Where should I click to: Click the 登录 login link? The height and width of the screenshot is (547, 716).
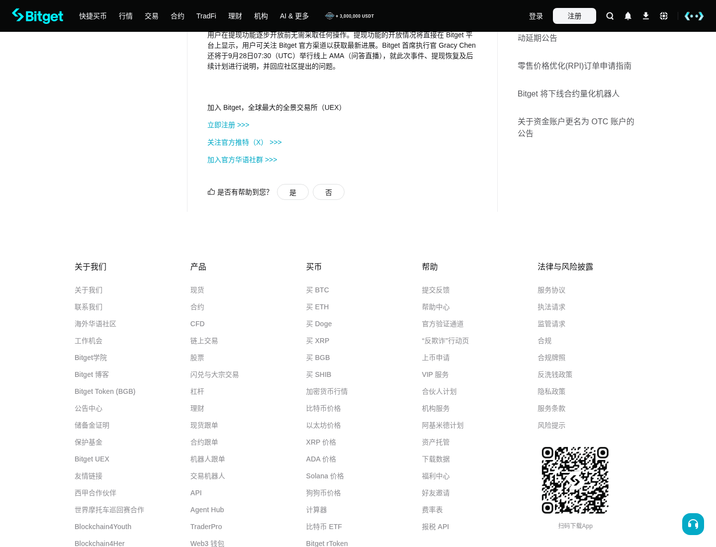536,16
